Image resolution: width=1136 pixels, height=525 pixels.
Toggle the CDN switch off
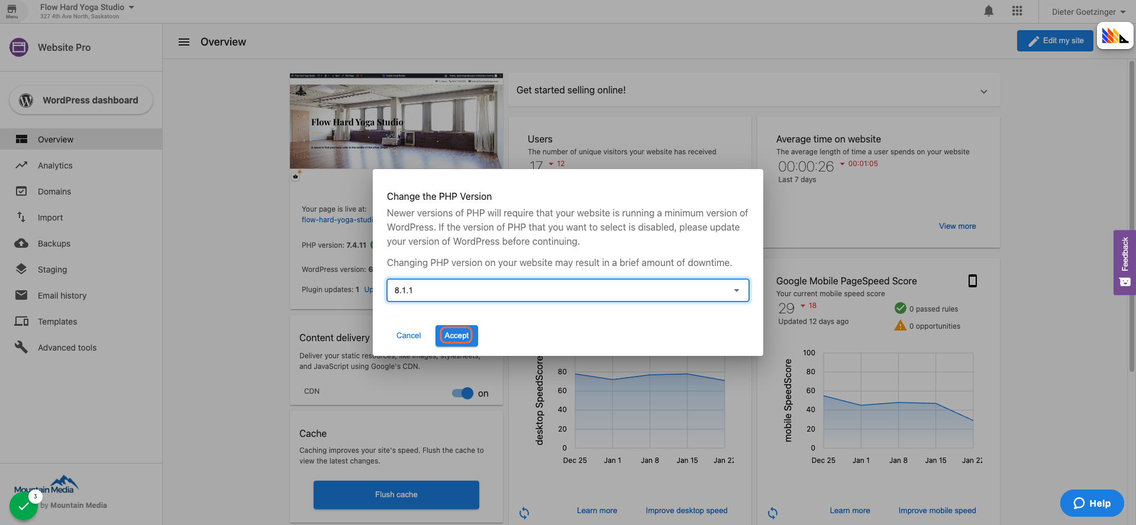click(x=463, y=393)
